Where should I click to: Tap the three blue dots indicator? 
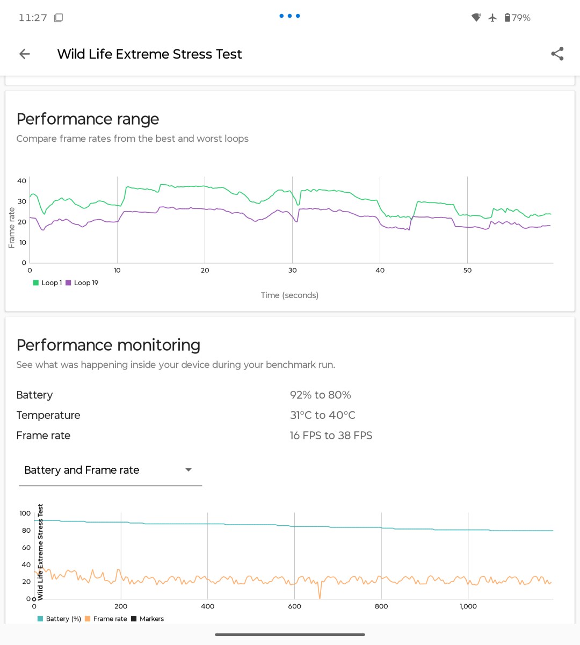(x=290, y=16)
